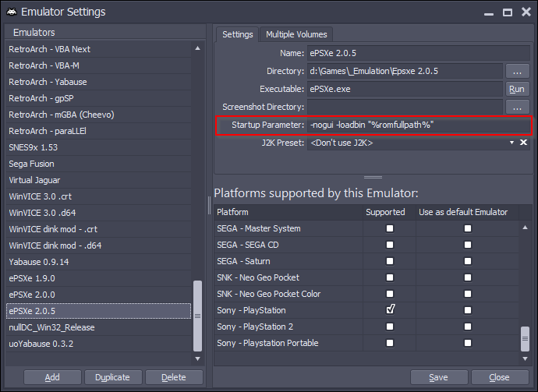Set default emulator for SEGA - Master System
This screenshot has height=392, width=538.
pos(468,228)
